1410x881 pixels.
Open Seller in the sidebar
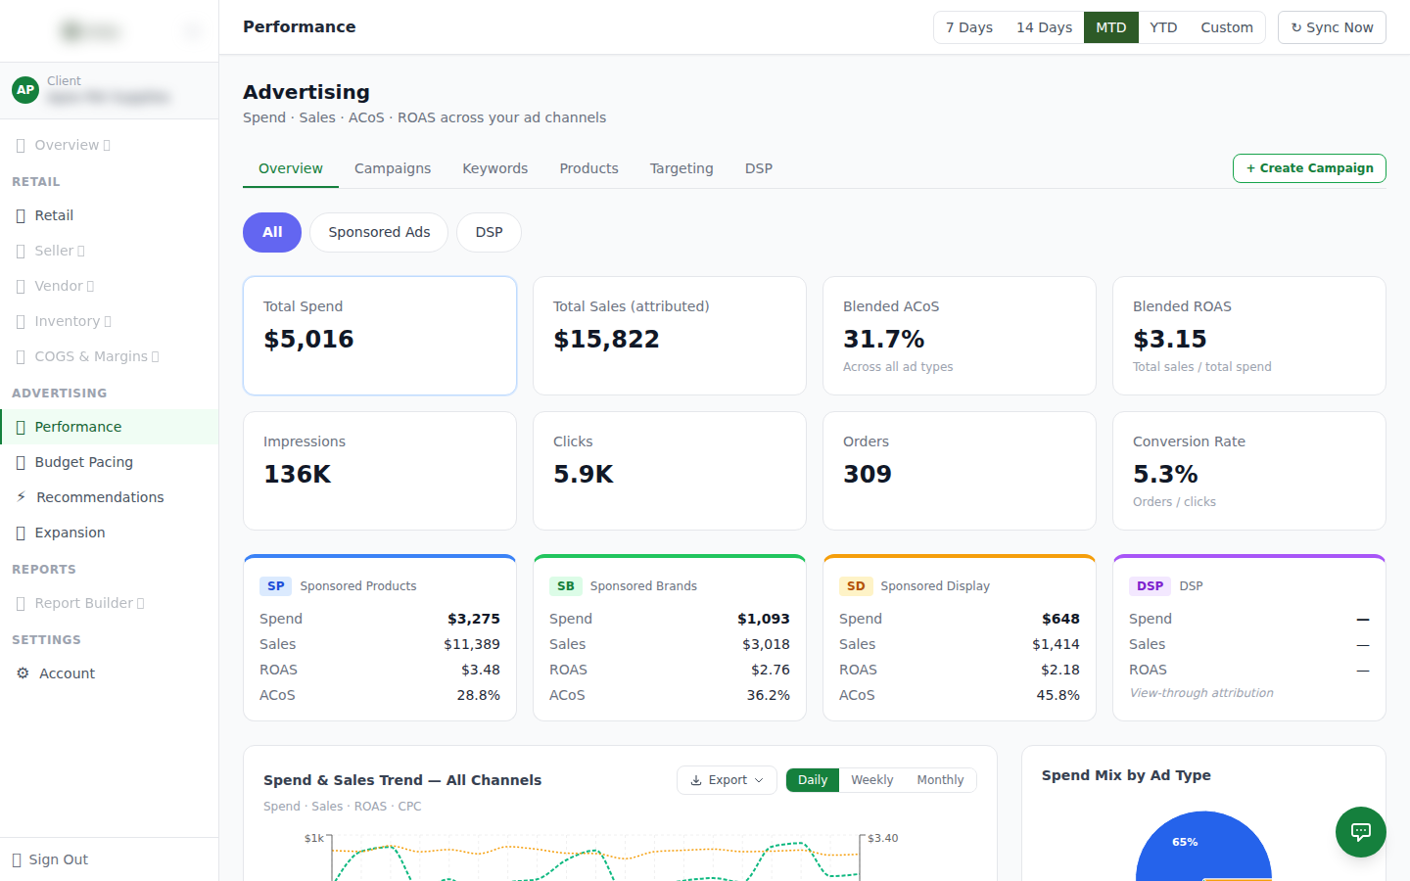(x=109, y=251)
